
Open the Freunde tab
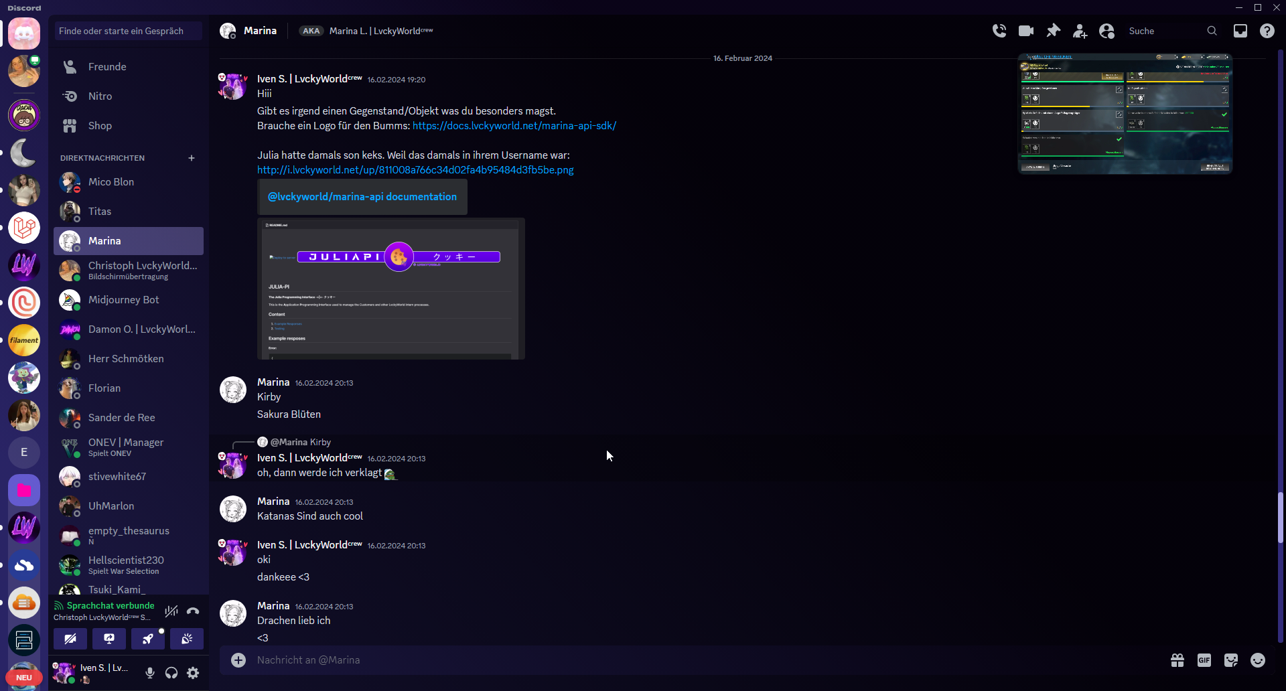pos(107,67)
